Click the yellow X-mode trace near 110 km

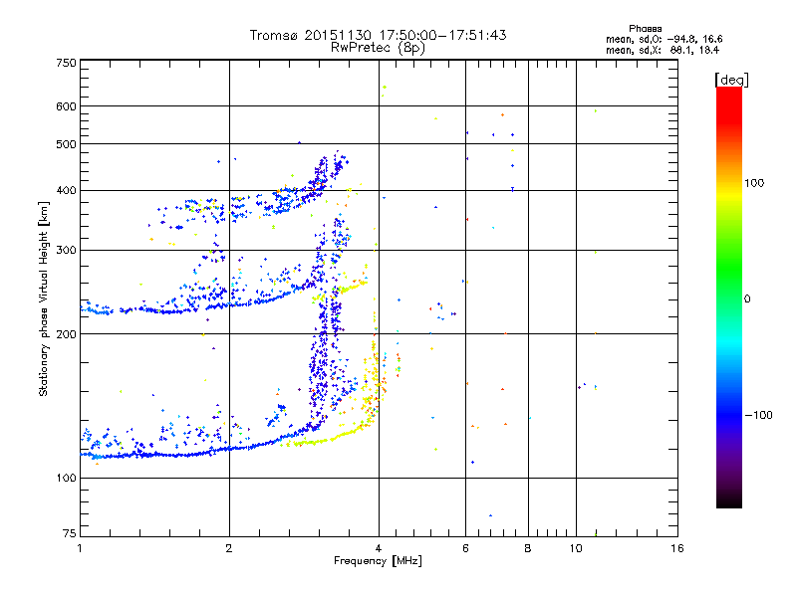(x=326, y=440)
